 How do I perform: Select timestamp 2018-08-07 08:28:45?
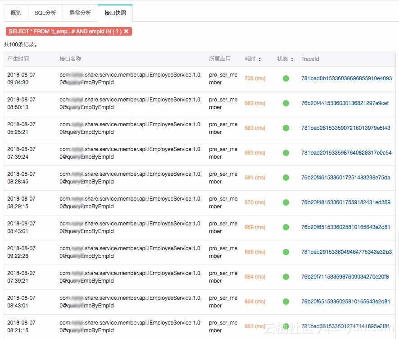click(x=21, y=178)
